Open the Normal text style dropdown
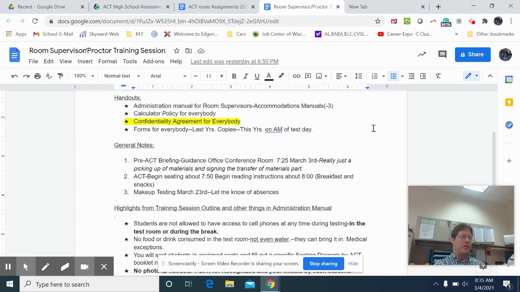This screenshot has height=292, width=520. pos(122,76)
